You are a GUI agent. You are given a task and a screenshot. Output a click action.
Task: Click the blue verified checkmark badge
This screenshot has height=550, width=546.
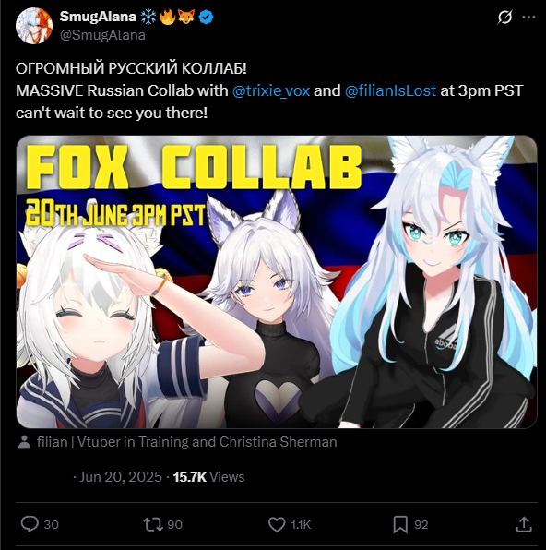206,17
